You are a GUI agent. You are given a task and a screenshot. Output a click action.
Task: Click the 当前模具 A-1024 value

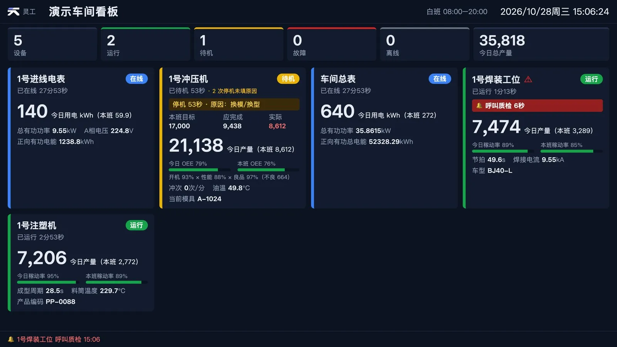click(x=209, y=199)
